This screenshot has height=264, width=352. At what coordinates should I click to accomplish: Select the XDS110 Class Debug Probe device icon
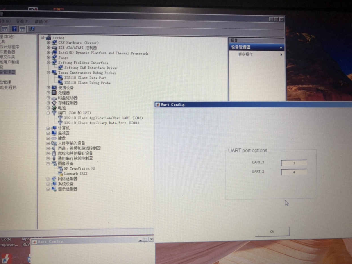click(x=60, y=82)
